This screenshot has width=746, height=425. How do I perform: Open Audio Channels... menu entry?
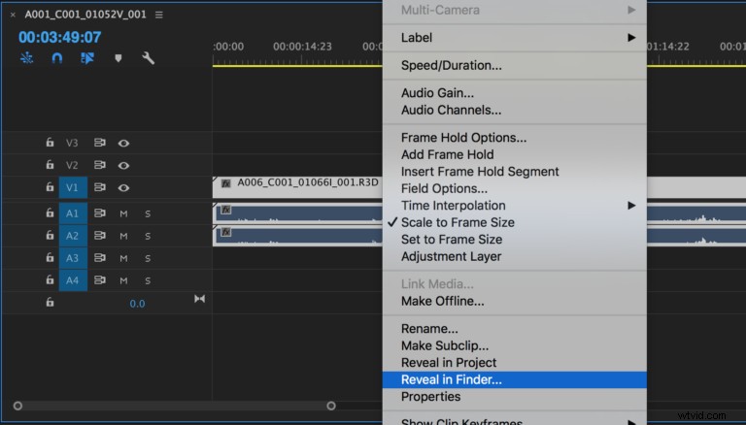click(x=514, y=110)
